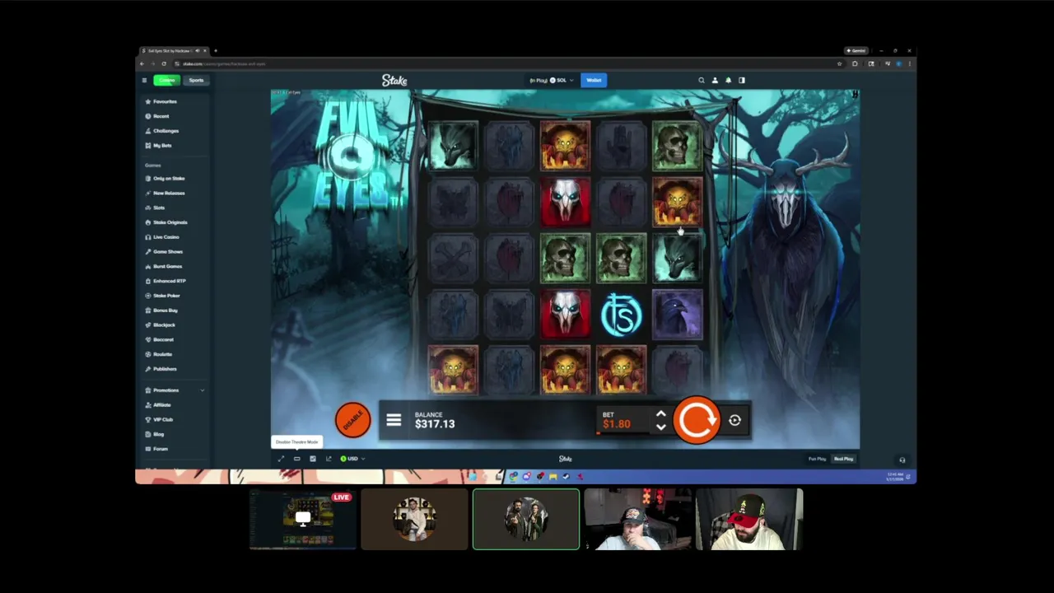The width and height of the screenshot is (1054, 593).
Task: Select the LIVE screen share thumbnail
Action: click(303, 519)
